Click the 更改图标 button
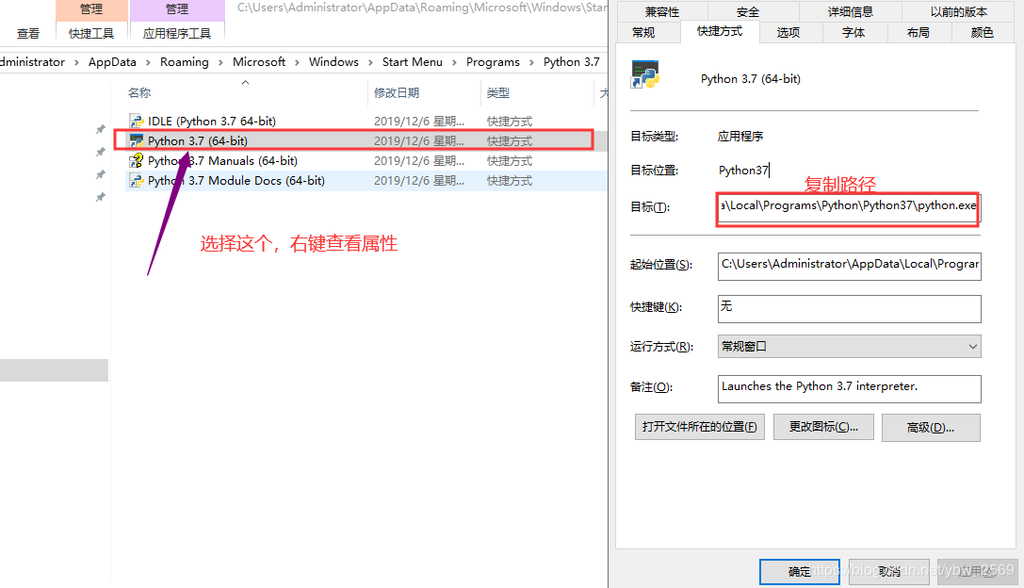Image resolution: width=1024 pixels, height=588 pixels. click(823, 427)
